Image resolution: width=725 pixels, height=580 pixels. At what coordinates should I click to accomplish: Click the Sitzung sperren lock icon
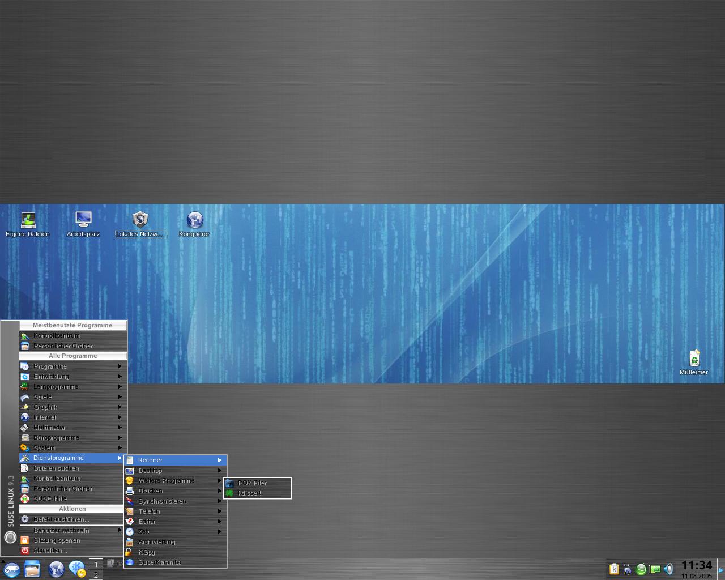(x=25, y=540)
